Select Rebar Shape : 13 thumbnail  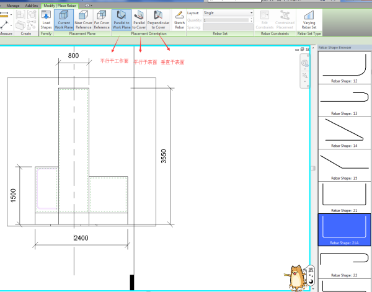(344, 100)
